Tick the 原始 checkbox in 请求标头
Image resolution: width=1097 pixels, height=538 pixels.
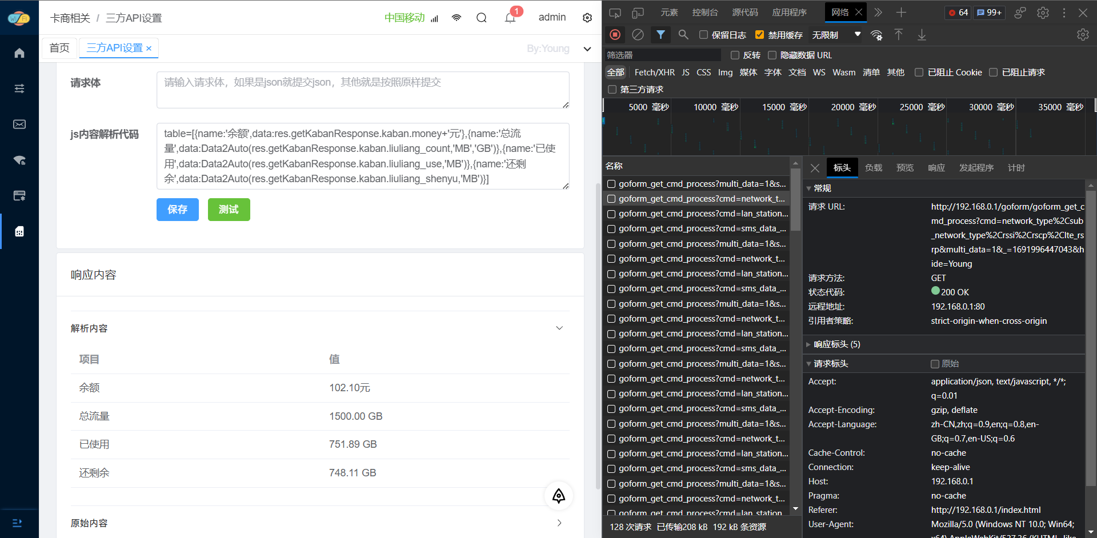(x=935, y=364)
